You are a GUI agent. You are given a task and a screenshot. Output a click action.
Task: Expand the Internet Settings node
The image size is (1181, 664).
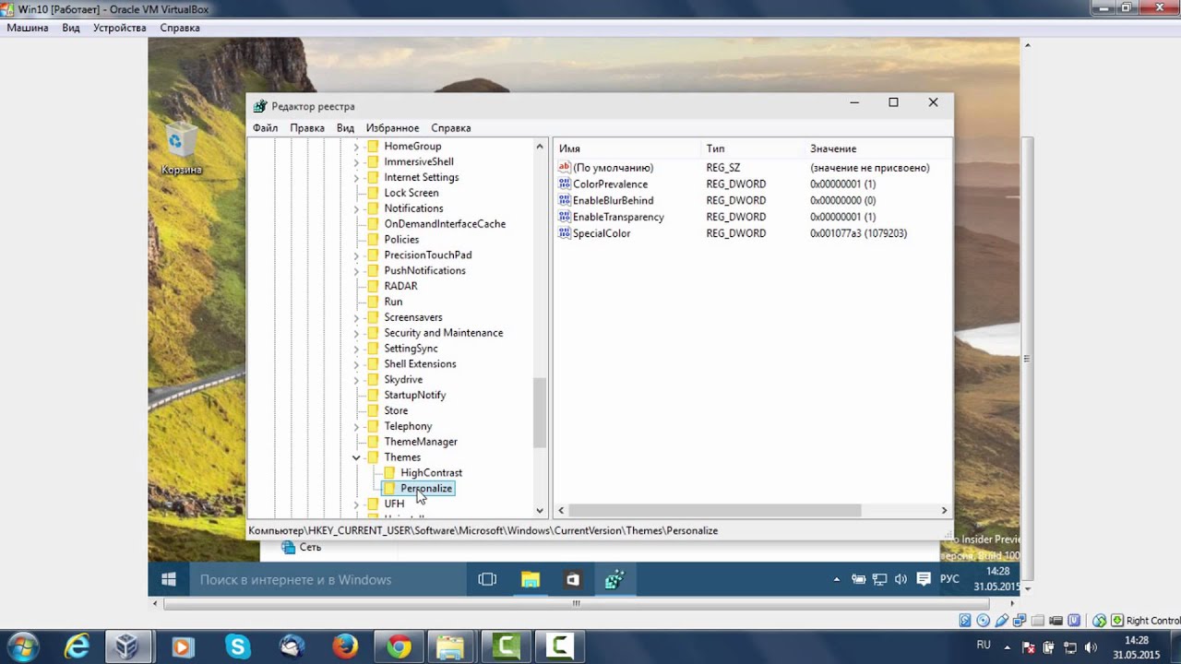click(x=356, y=177)
